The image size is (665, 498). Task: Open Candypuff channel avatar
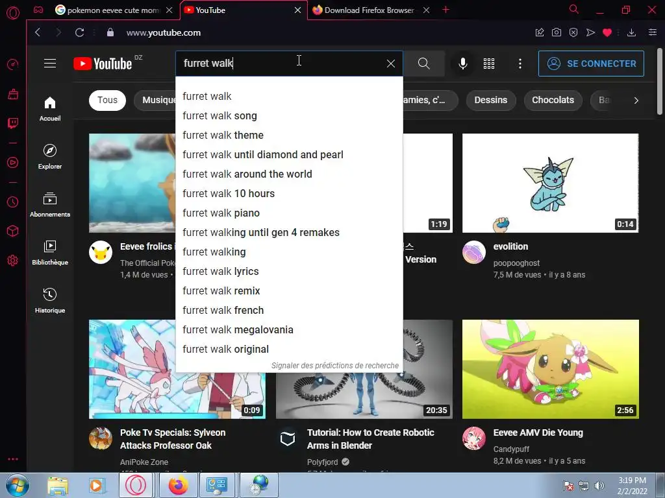473,438
